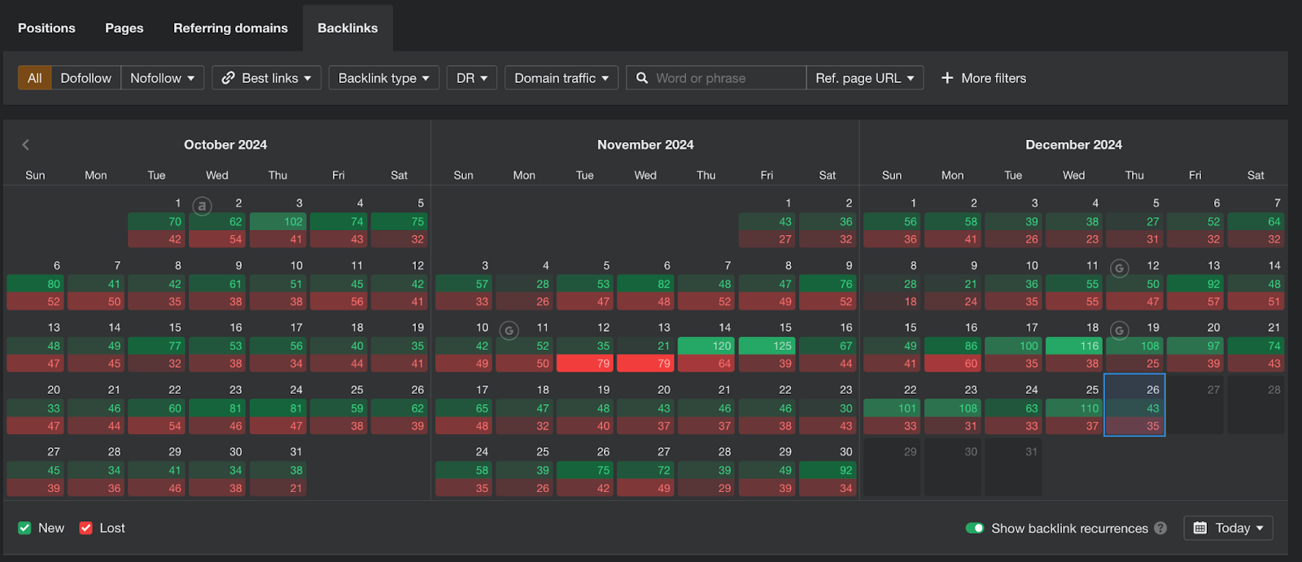Screen dimensions: 1302x562
Task: Click new value 92 on December 13
Action: coord(1195,284)
